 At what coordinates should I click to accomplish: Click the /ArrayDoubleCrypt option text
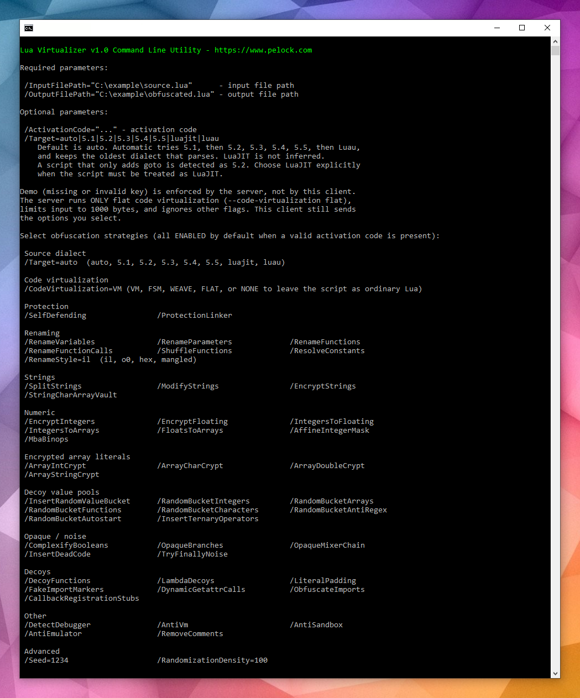[x=327, y=466]
